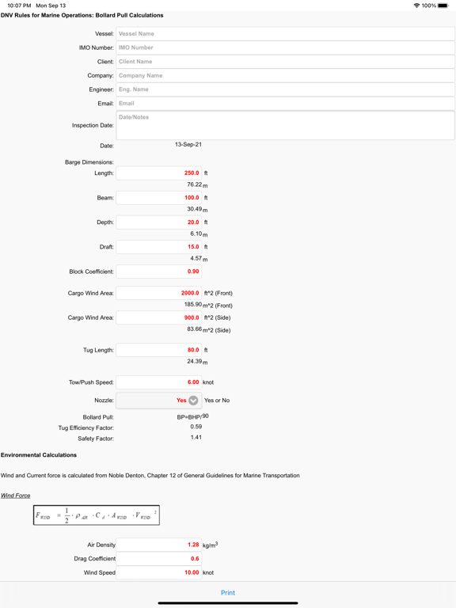Select the Vessel Name input field
Viewport: 456px width, 608px height.
click(285, 34)
